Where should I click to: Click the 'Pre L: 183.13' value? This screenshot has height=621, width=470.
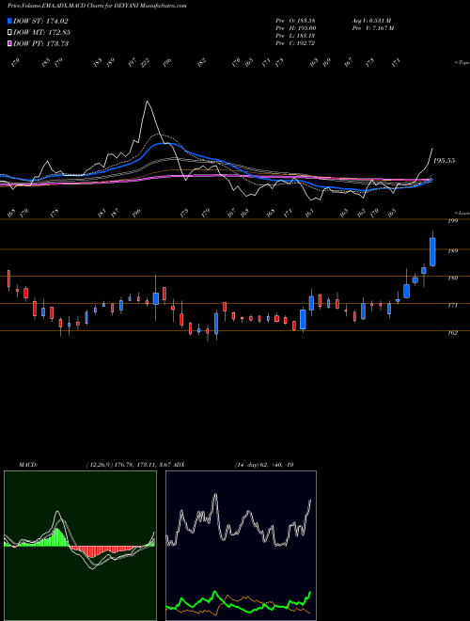click(295, 35)
